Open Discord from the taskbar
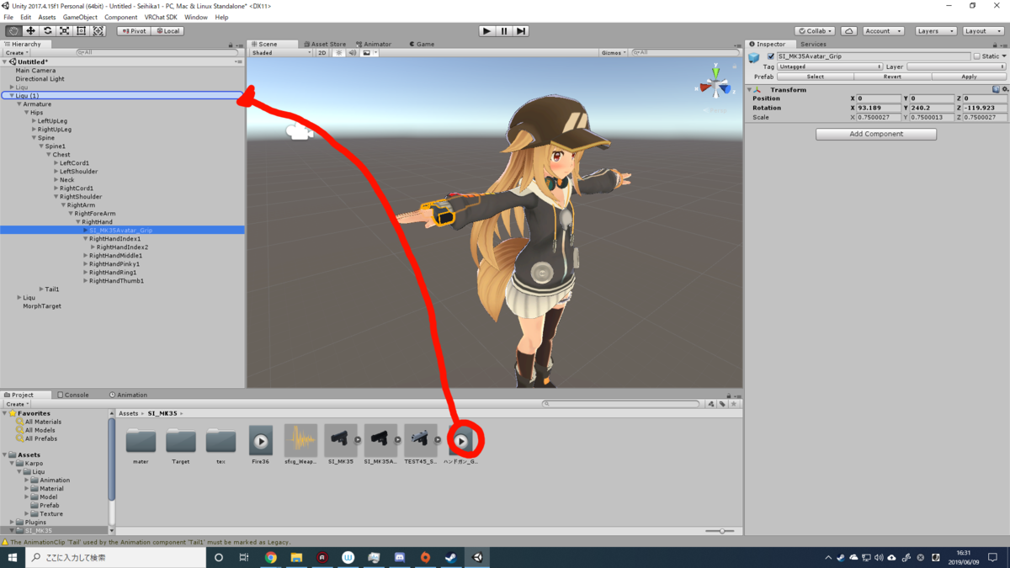The image size is (1010, 568). pos(400,557)
